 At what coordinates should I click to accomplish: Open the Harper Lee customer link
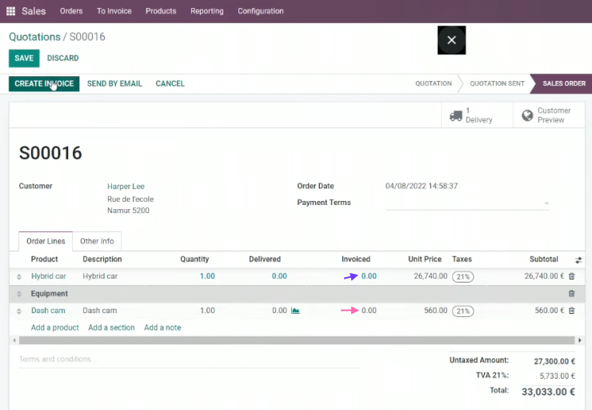[x=126, y=187]
